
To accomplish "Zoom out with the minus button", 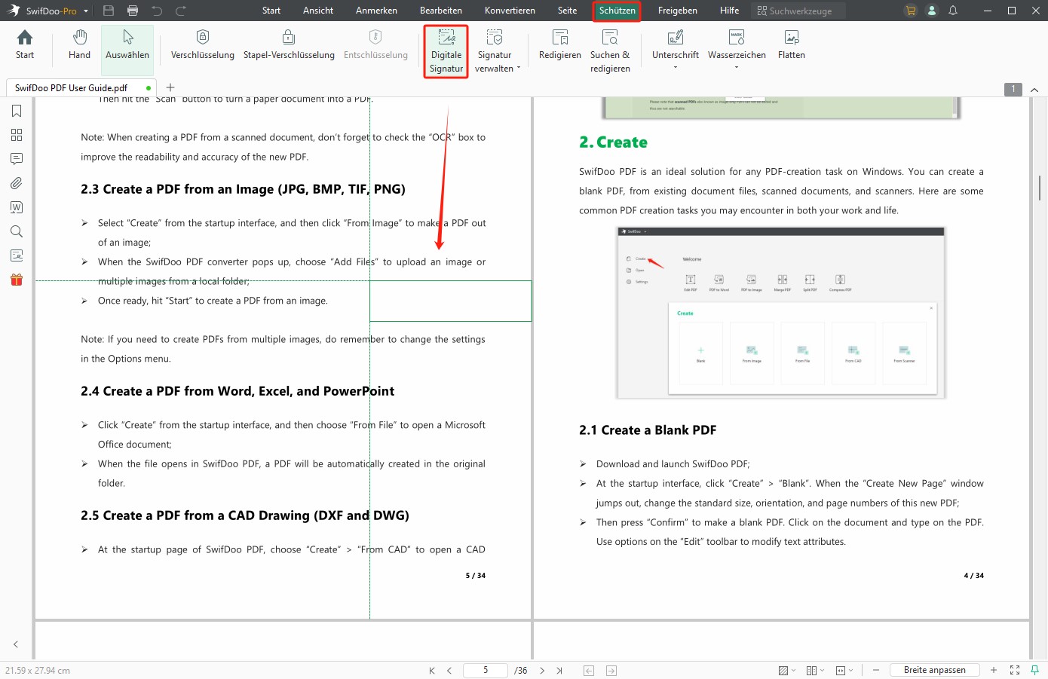I will tap(876, 670).
